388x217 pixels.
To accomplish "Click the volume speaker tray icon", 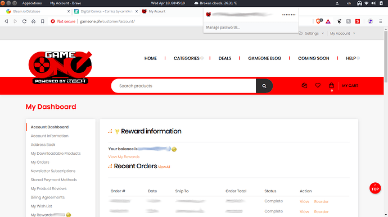I will coord(373,3).
